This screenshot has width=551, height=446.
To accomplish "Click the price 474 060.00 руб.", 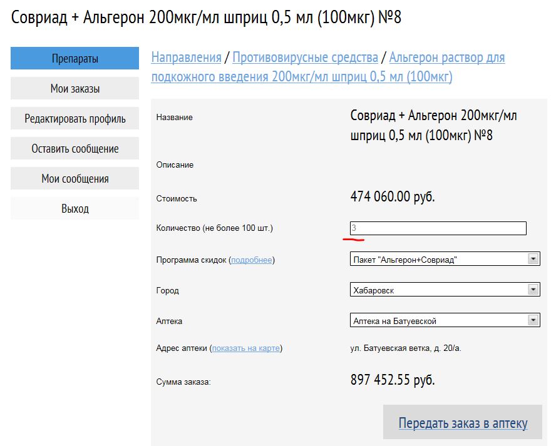I will pyautogui.click(x=393, y=196).
